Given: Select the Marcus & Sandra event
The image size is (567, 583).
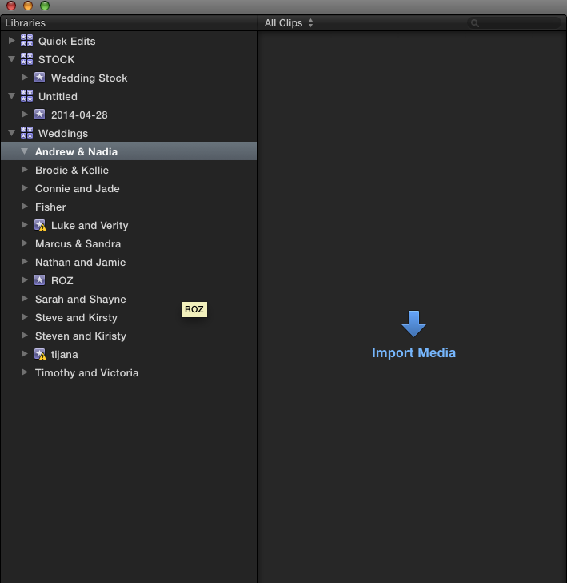Looking at the screenshot, I should (x=78, y=243).
